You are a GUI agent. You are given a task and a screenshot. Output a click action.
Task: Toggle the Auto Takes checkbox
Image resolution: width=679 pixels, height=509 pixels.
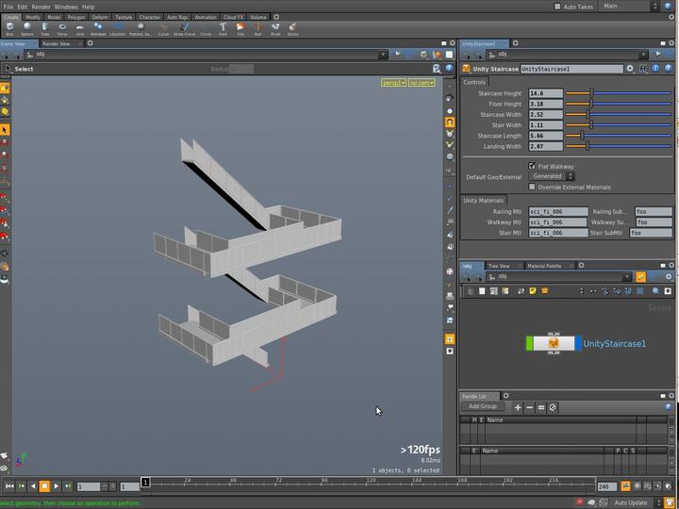pyautogui.click(x=557, y=7)
